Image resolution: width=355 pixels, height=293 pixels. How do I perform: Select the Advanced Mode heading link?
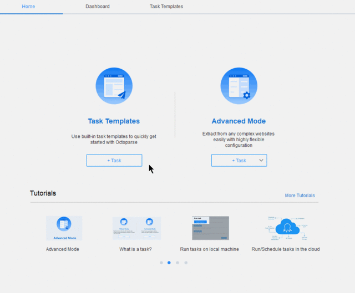239,121
